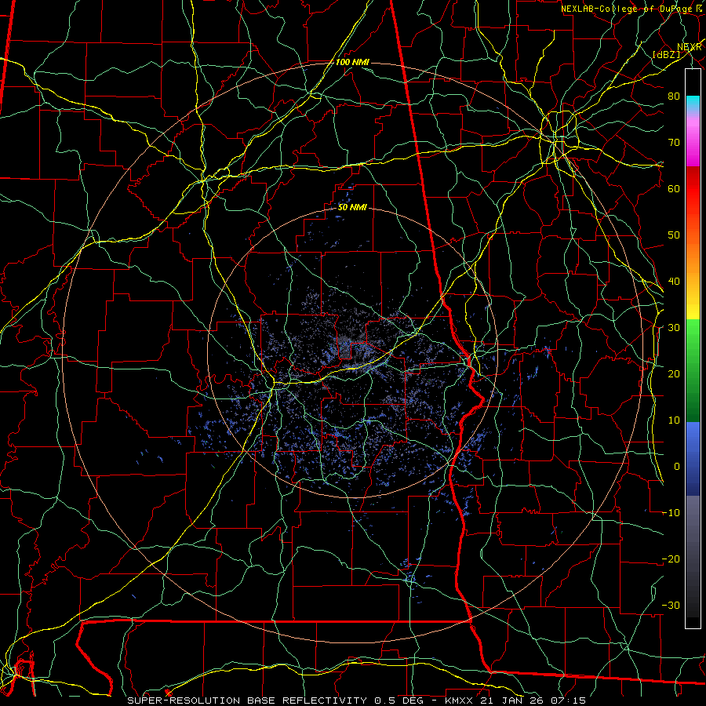706x706 pixels.
Task: Select the 70 value on the dBZ scale
Action: [x=674, y=142]
